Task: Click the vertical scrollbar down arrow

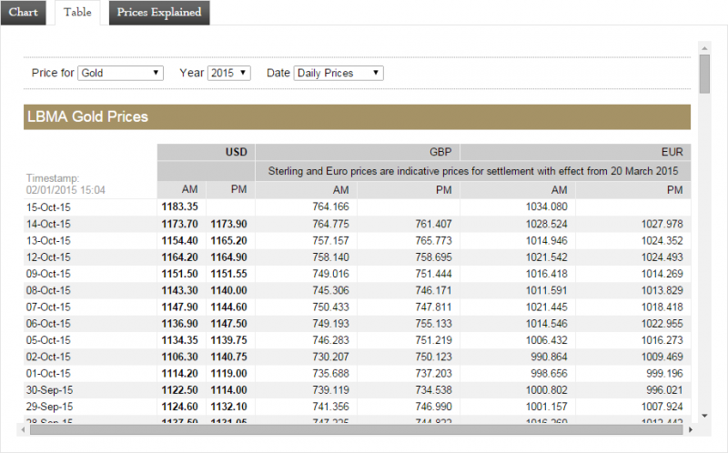Action: [x=704, y=416]
